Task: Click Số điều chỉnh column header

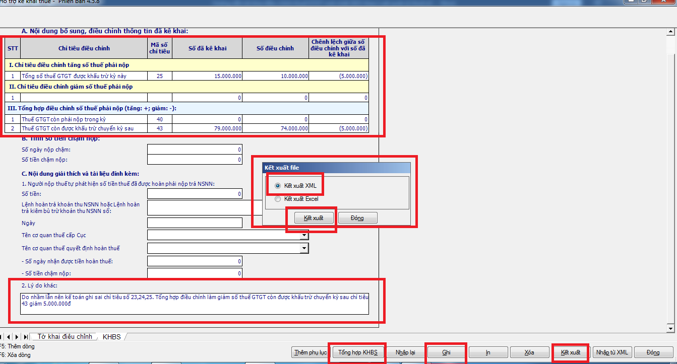Action: [275, 48]
